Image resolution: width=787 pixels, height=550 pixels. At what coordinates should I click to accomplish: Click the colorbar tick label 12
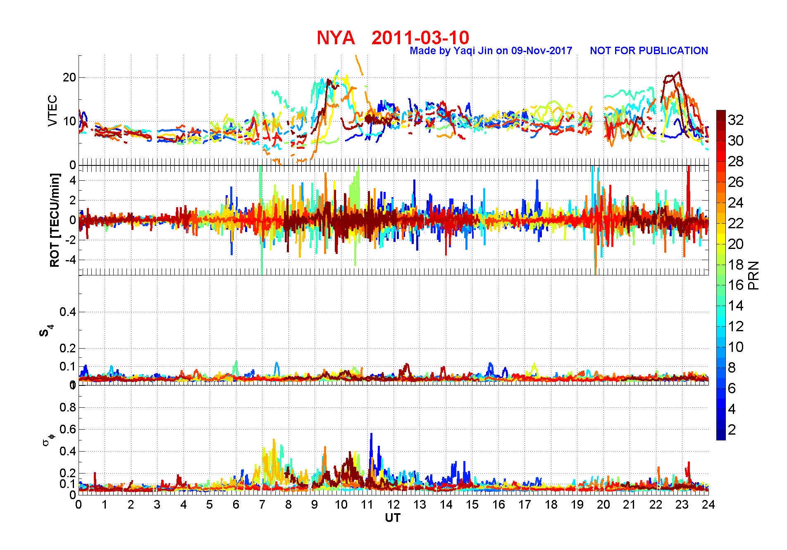(x=736, y=326)
